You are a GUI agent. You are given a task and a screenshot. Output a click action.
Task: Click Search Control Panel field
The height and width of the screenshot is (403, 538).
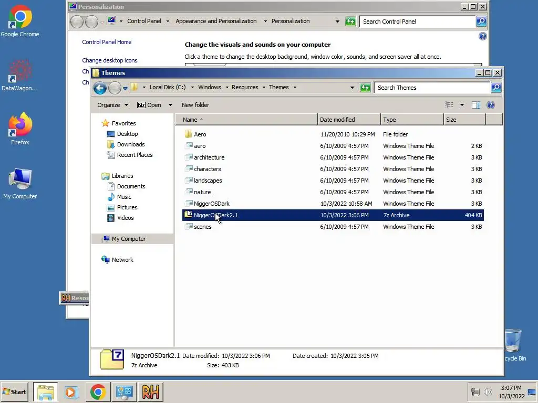[x=417, y=21]
